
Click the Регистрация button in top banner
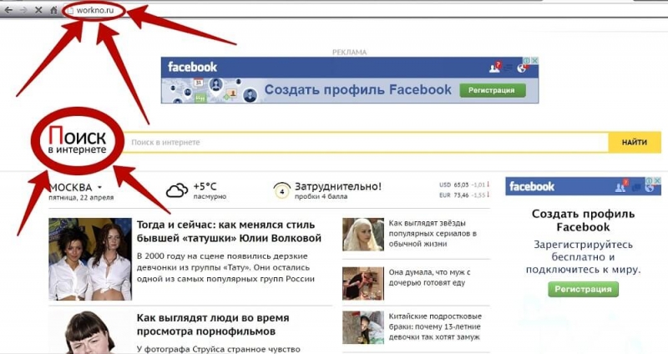(492, 90)
